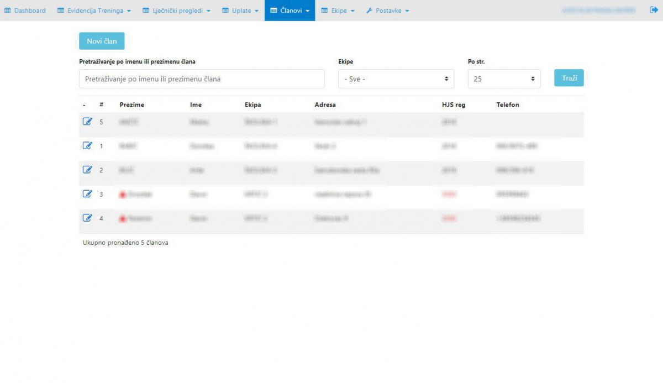663x383 pixels.
Task: Click the Adresa column header
Action: point(325,104)
